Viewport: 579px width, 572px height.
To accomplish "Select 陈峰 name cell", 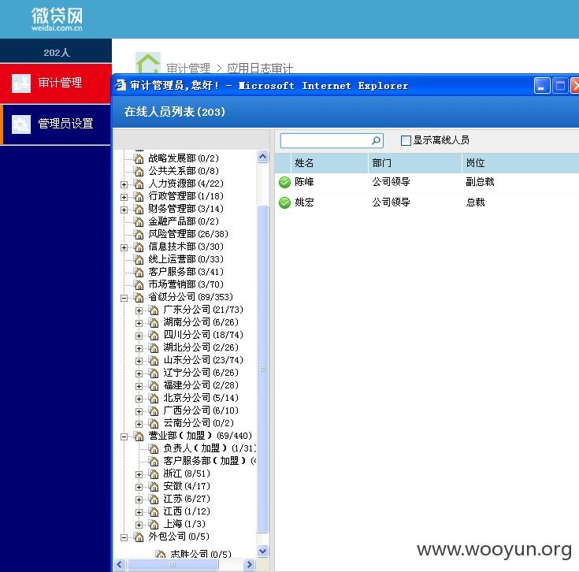I will pos(304,182).
